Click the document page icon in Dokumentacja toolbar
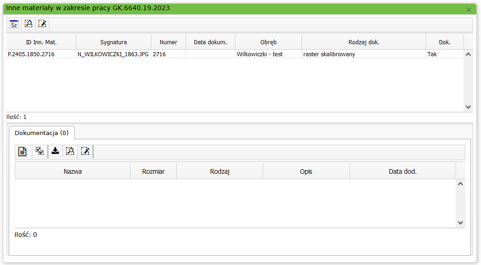Viewport: 481px width, 265px height. click(22, 151)
